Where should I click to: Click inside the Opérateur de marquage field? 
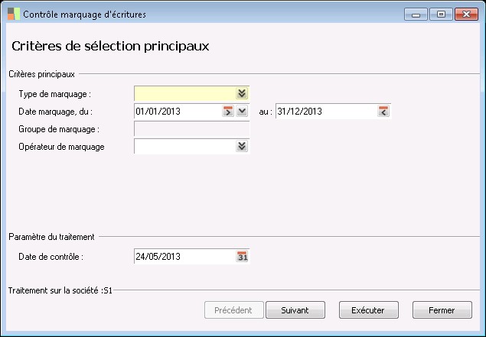point(184,147)
